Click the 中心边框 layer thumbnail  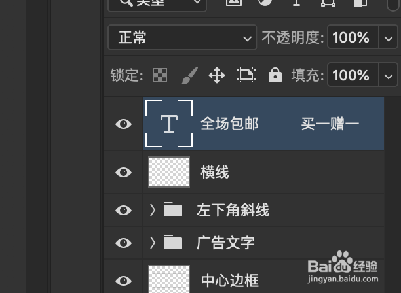pyautogui.click(x=169, y=279)
